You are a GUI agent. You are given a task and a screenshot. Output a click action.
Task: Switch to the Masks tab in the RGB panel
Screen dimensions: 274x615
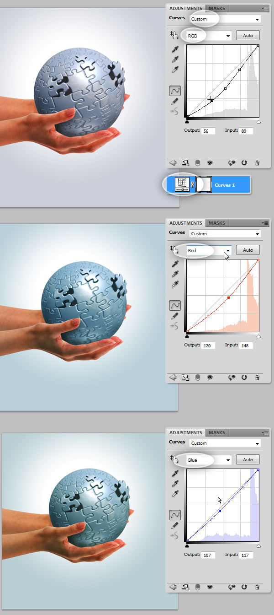tap(217, 8)
